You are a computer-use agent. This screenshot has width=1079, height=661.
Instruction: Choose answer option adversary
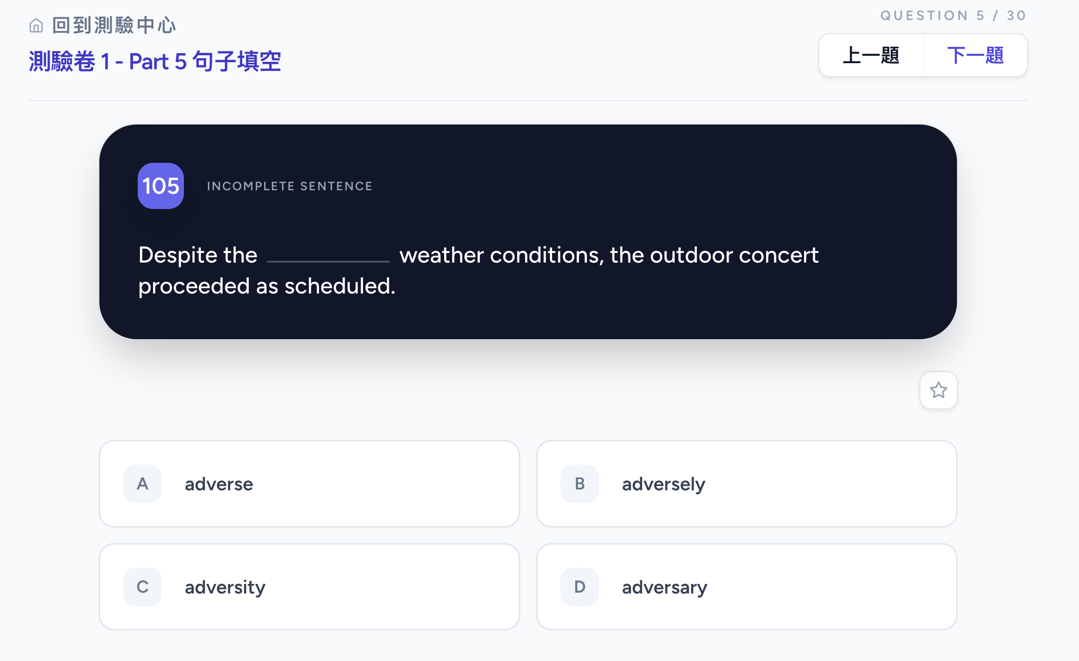click(746, 587)
